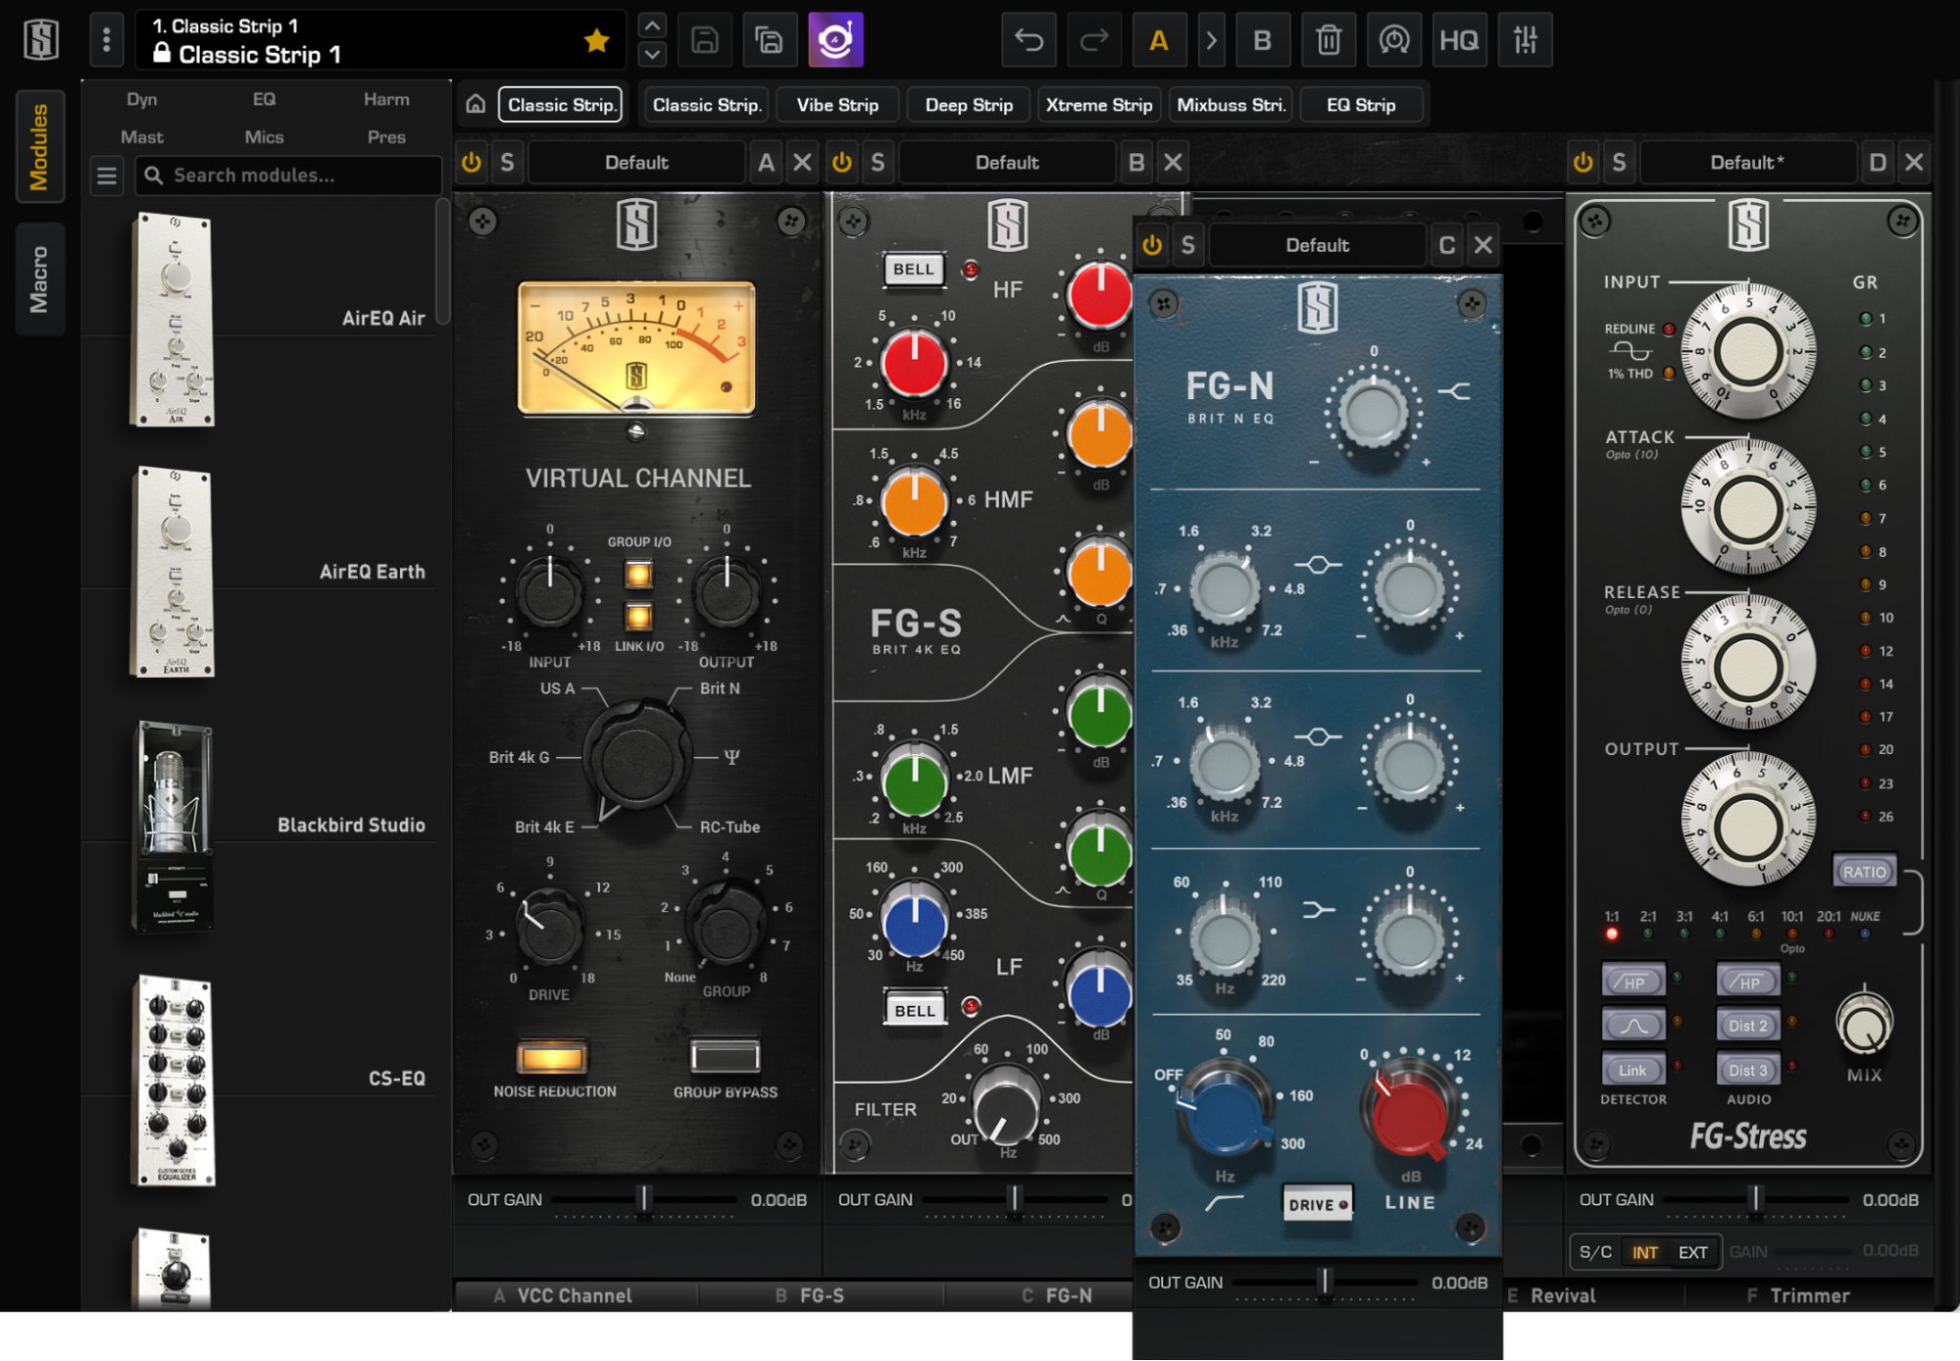Open the purple AI assistant icon
Viewport: 1960px width, 1361px height.
[x=835, y=40]
